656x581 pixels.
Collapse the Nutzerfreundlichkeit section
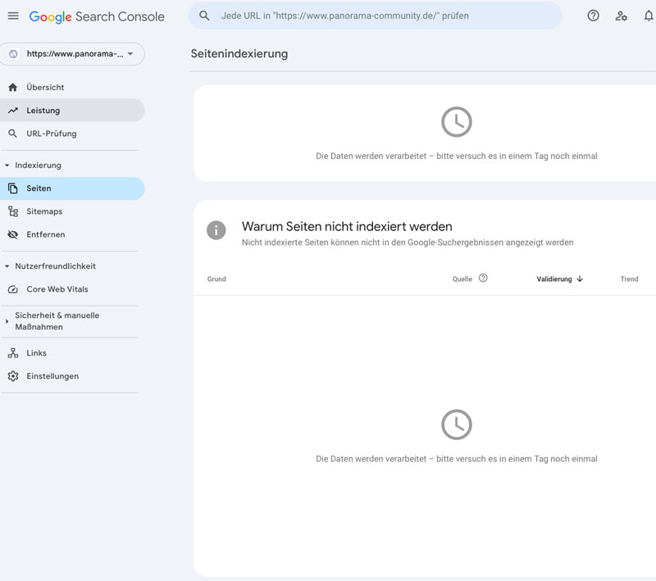pyautogui.click(x=7, y=266)
